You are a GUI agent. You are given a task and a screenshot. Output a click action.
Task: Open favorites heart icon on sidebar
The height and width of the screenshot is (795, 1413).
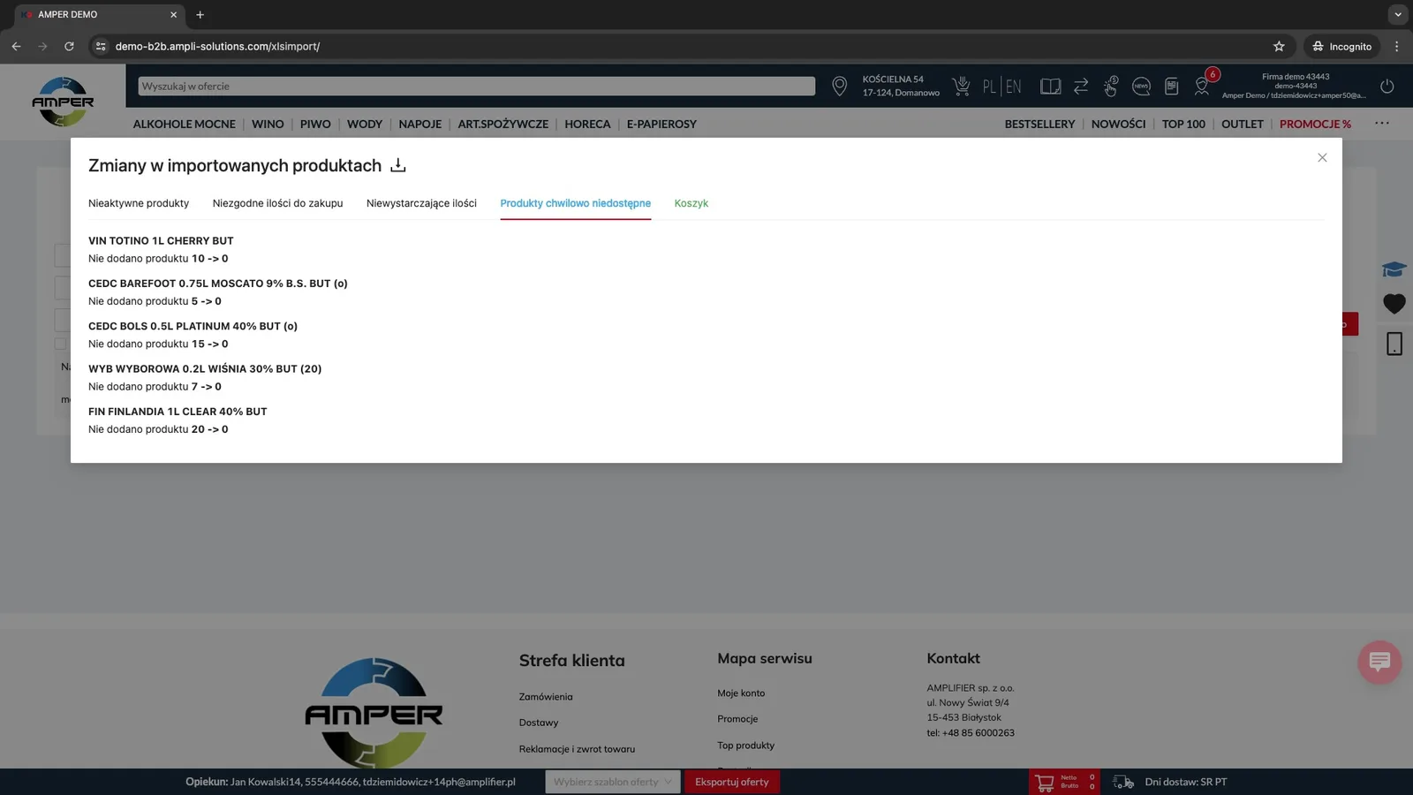pos(1394,304)
